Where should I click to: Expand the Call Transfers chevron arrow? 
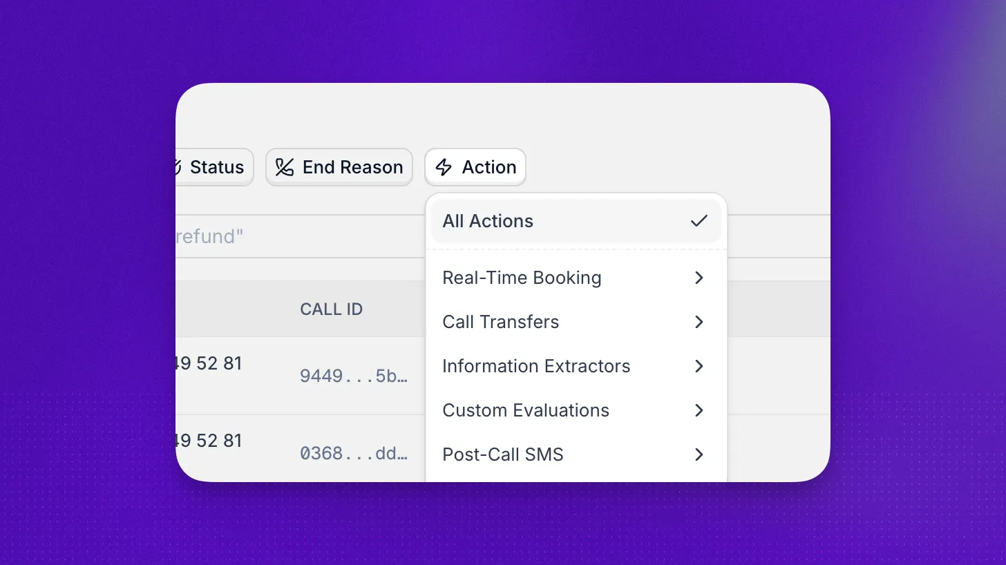coord(699,322)
